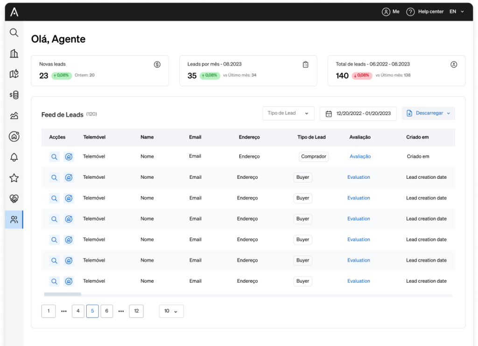Go to page 4
Screen dimensions: 478x346
point(78,311)
